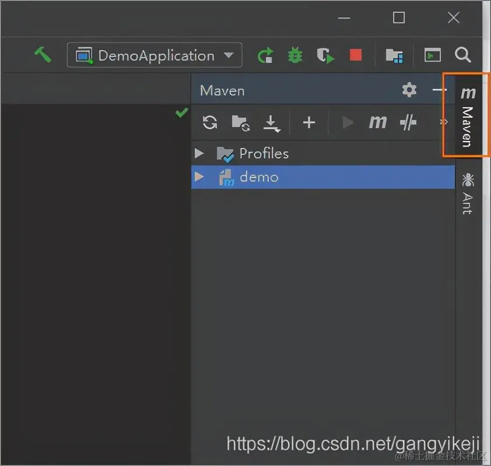Run with coverage shield icon
Viewport: 491px width, 466px height.
(325, 55)
